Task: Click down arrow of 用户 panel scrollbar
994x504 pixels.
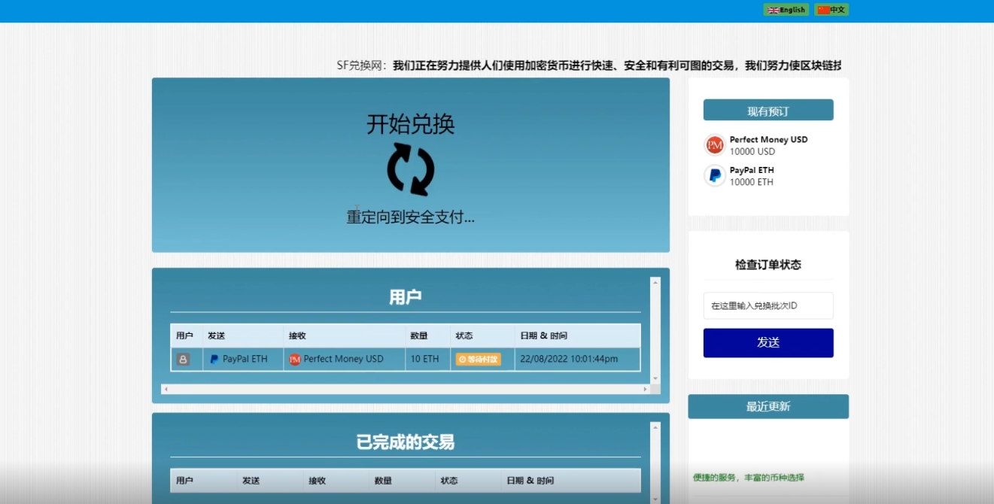Action: (655, 378)
